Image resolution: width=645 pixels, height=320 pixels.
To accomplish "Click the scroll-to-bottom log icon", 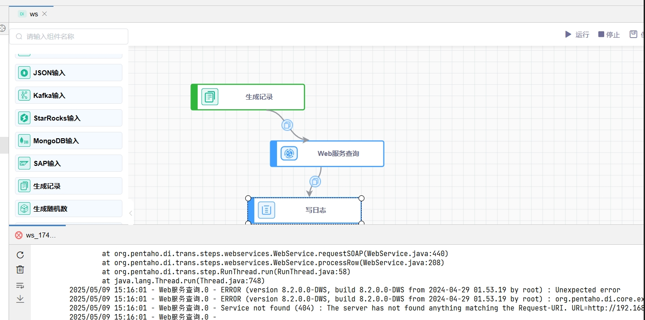I will pos(20,299).
